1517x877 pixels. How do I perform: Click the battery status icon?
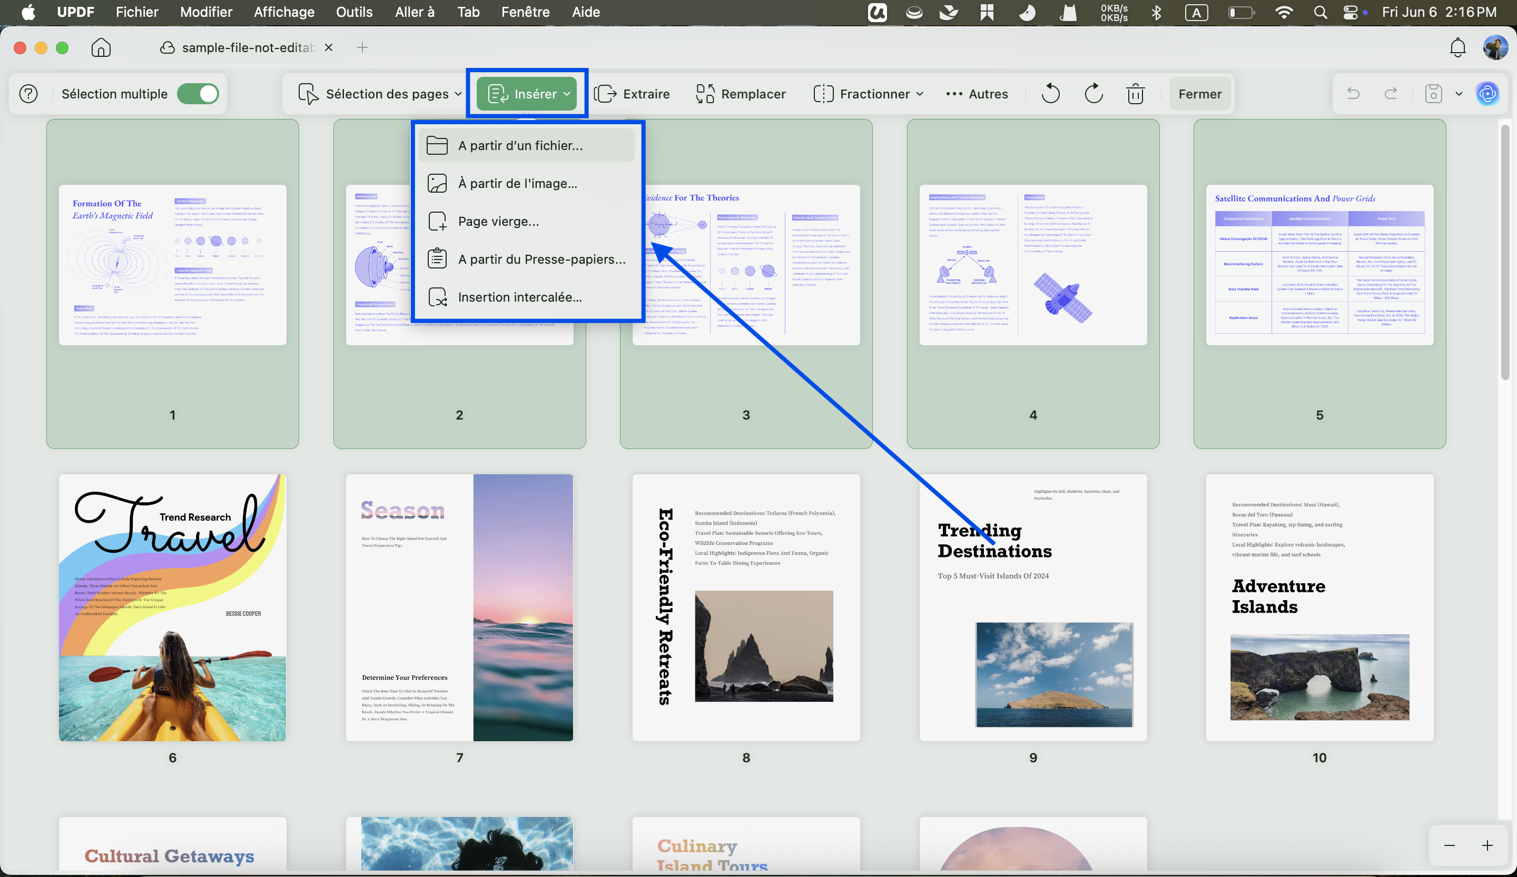point(1242,12)
